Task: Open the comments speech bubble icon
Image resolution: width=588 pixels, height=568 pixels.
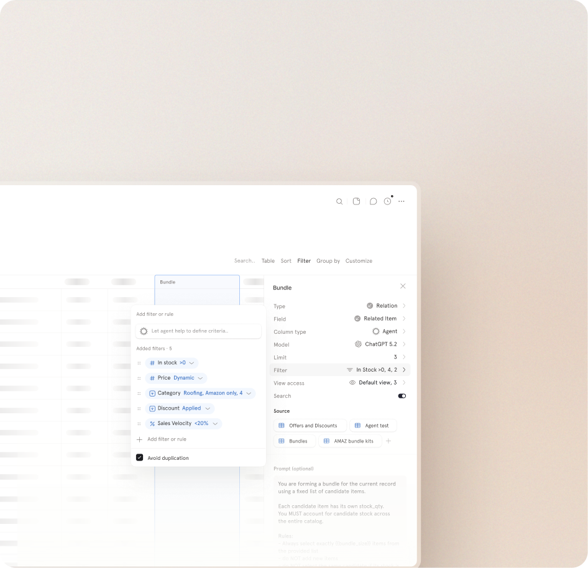Action: point(373,201)
